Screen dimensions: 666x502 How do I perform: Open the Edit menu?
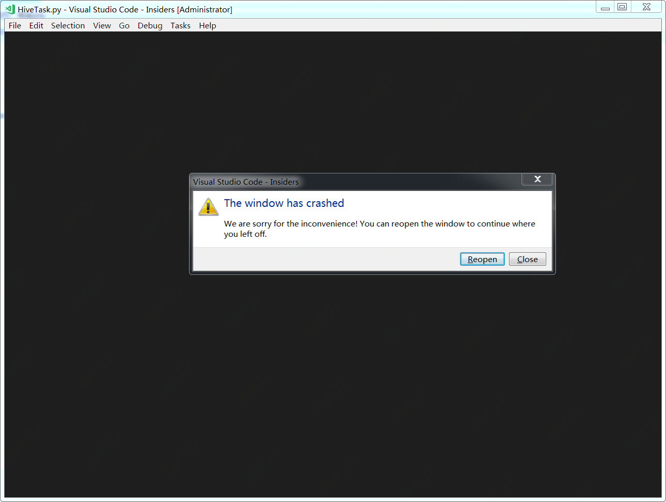click(36, 25)
